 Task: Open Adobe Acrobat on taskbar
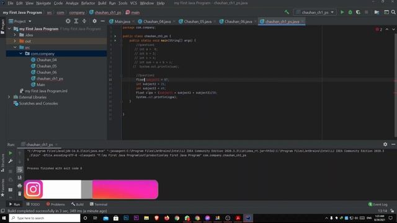pos(238,218)
